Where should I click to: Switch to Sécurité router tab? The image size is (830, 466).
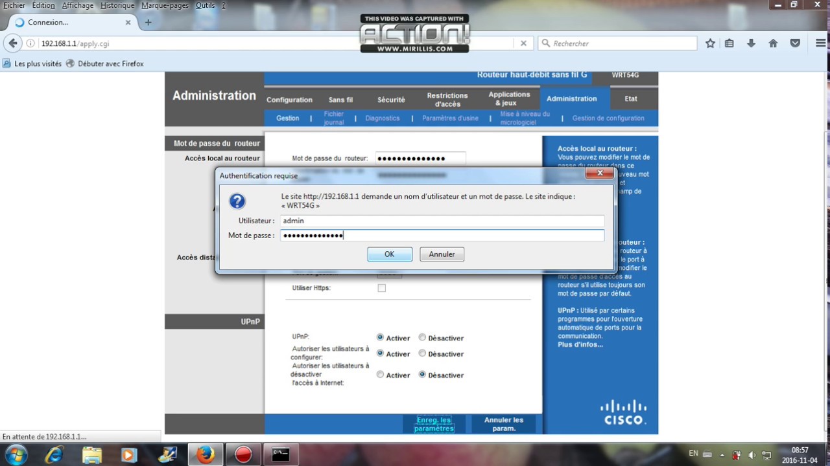coord(391,100)
